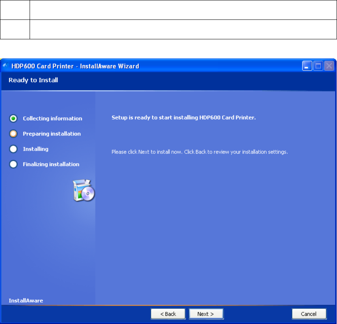This screenshot has width=337, height=324.
Task: Go back with the Back button
Action: coord(168,314)
